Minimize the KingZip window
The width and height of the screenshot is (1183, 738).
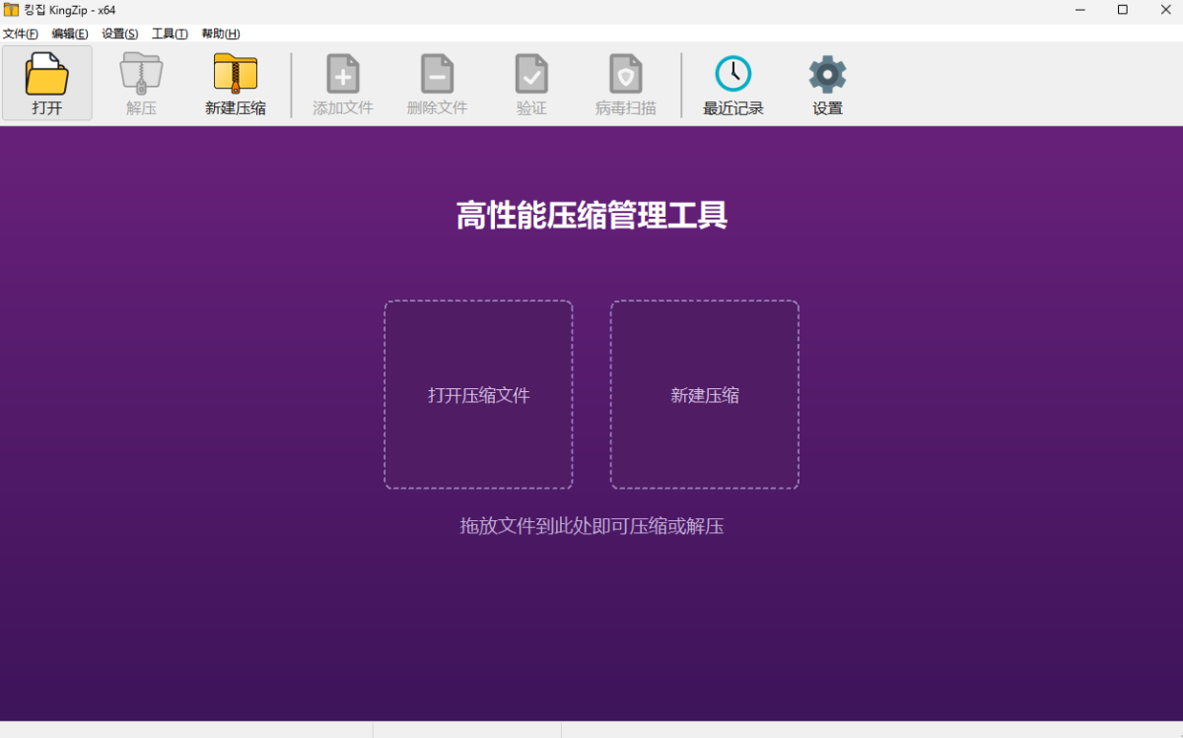[1078, 10]
